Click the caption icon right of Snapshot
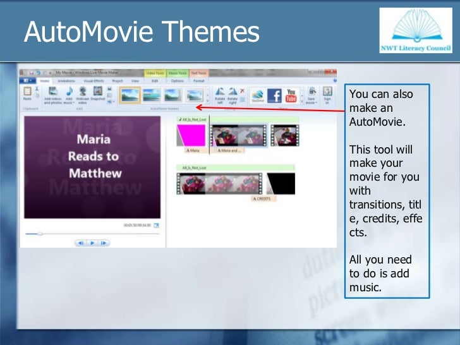The width and height of the screenshot is (460, 345). coord(110,95)
